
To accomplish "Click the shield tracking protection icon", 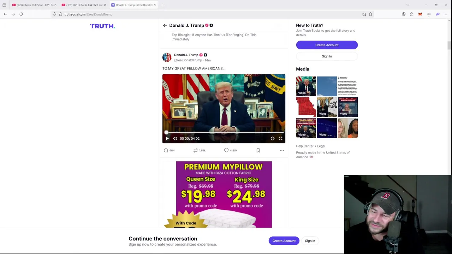I will tap(54, 14).
